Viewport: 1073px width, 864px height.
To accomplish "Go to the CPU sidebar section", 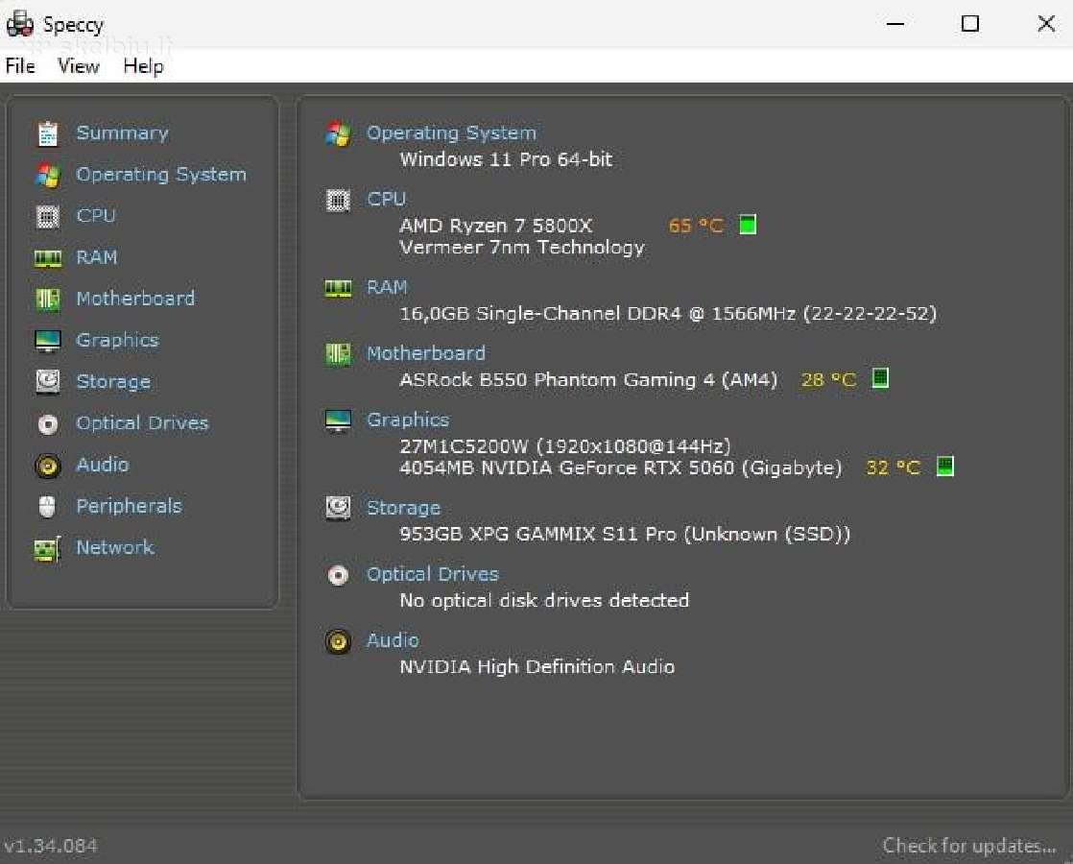I will (96, 216).
